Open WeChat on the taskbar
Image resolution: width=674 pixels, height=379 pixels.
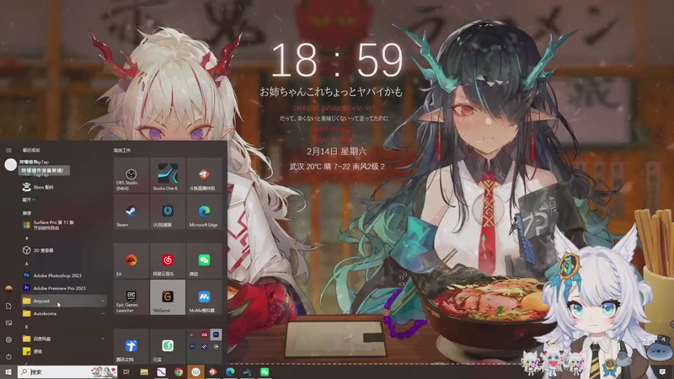coord(265,371)
